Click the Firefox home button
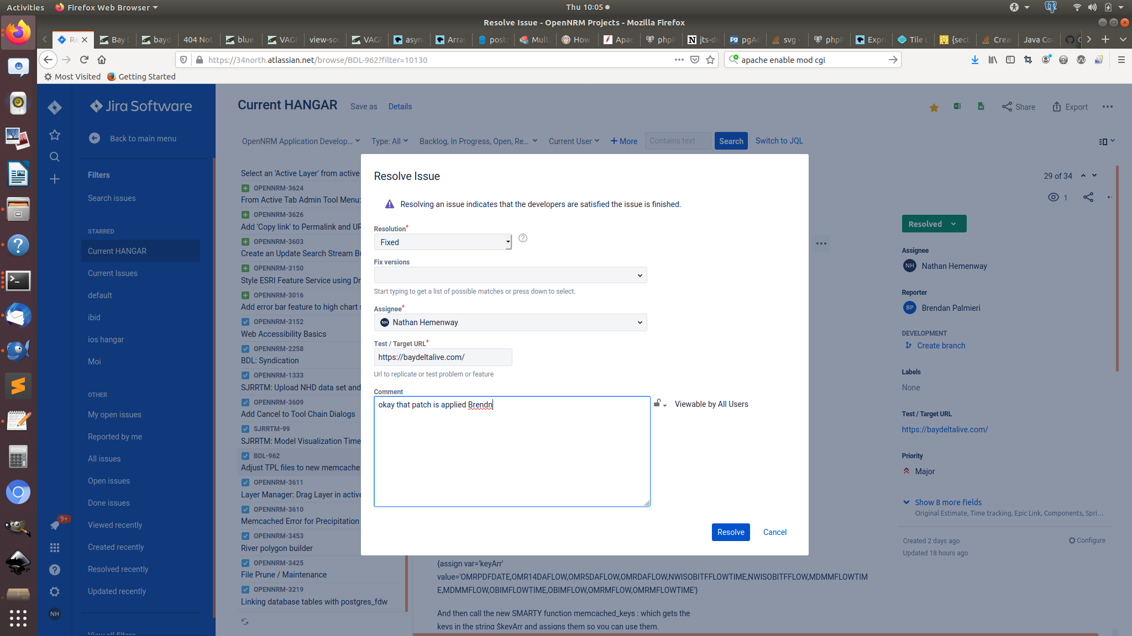Image resolution: width=1132 pixels, height=636 pixels. (101, 60)
